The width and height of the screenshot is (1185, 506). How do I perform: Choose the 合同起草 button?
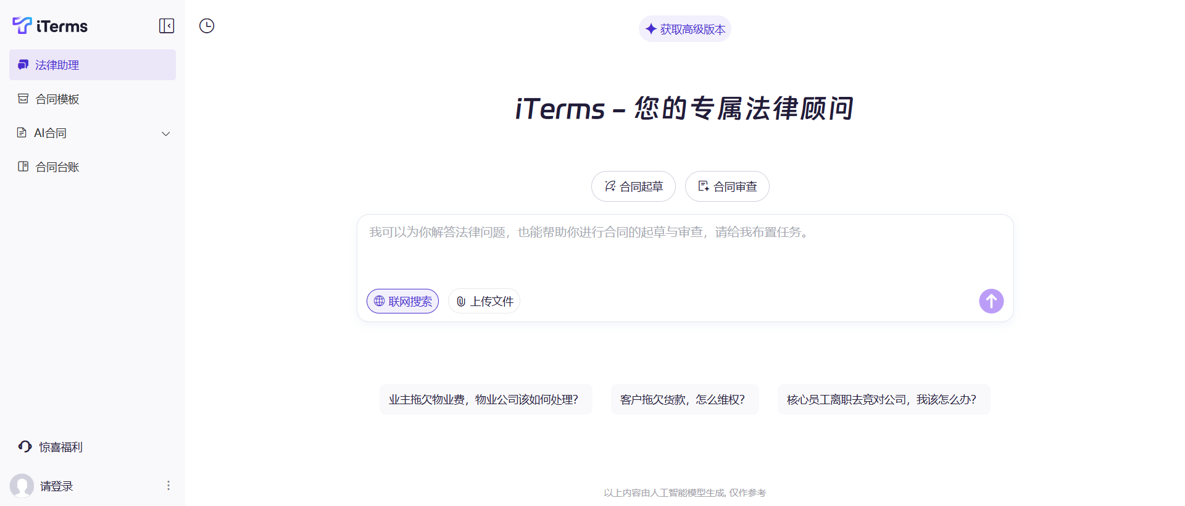[x=633, y=186]
